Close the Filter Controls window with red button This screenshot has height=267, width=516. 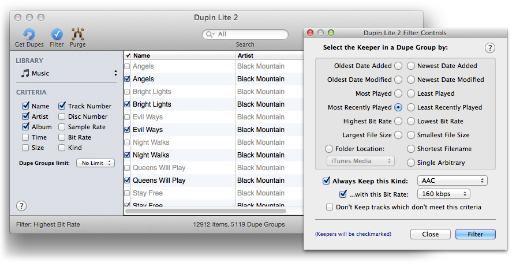[x=310, y=32]
